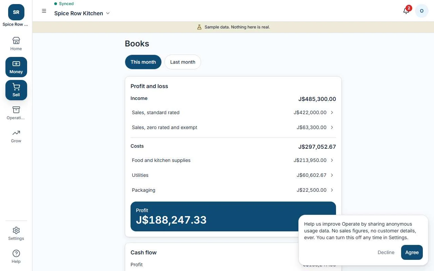This screenshot has width=434, height=271.
Task: Click the J$63,300.00 zero rated amount
Action: (312, 127)
